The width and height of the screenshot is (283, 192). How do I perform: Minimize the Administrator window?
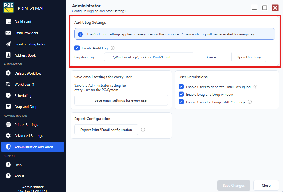pyautogui.click(x=254, y=8)
